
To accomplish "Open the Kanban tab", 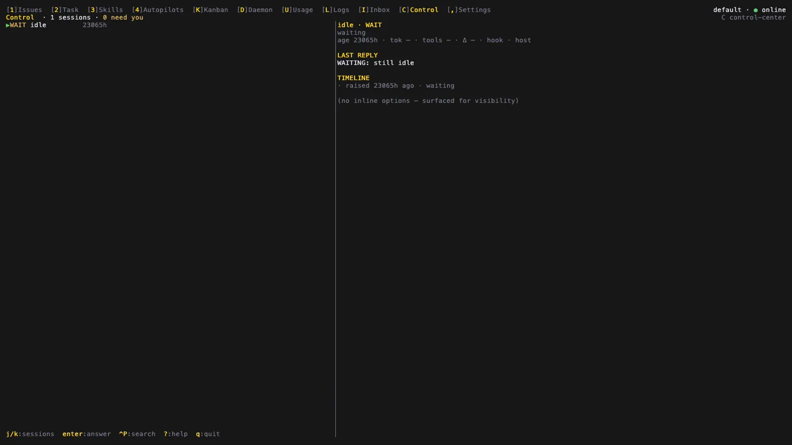I will click(x=210, y=10).
